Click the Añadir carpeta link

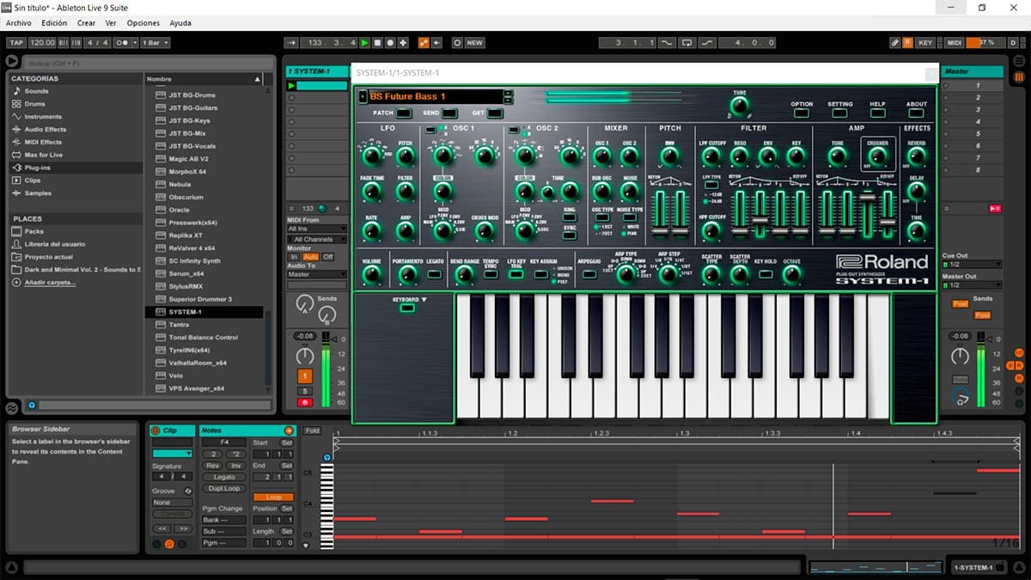point(50,282)
